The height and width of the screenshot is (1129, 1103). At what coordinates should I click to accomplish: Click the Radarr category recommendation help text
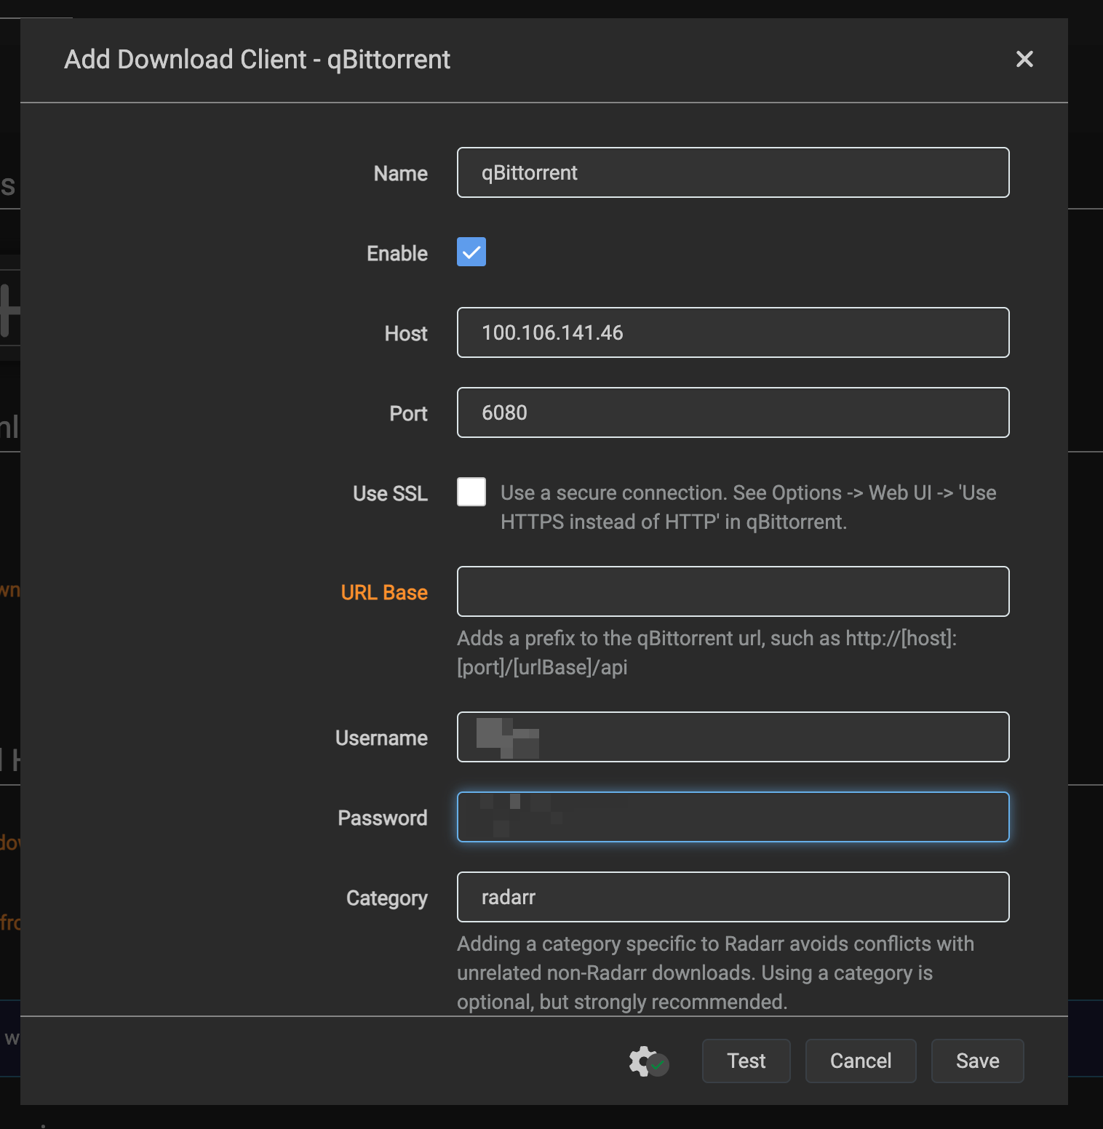pyautogui.click(x=715, y=973)
